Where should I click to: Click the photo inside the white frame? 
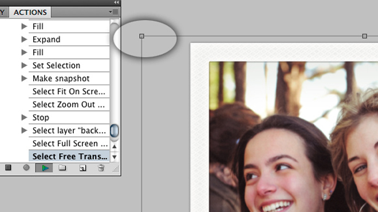(x=294, y=137)
